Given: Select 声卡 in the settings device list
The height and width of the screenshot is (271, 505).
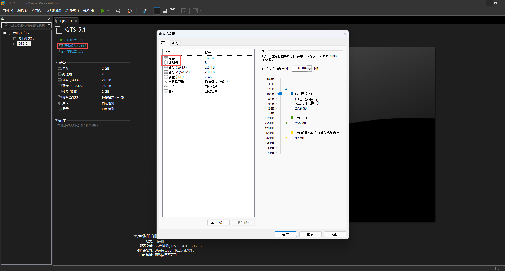Looking at the screenshot, I should point(171,86).
